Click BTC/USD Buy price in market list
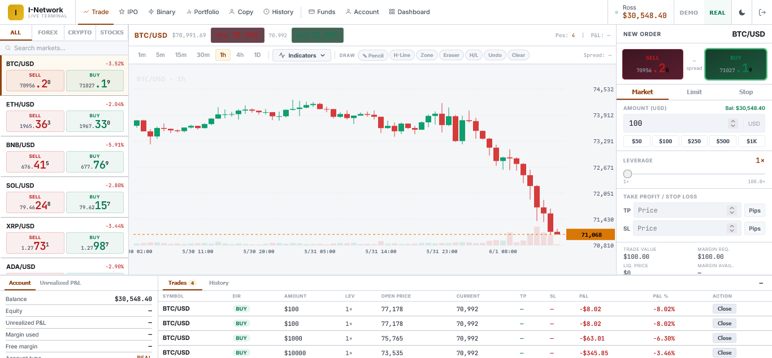 coord(95,81)
